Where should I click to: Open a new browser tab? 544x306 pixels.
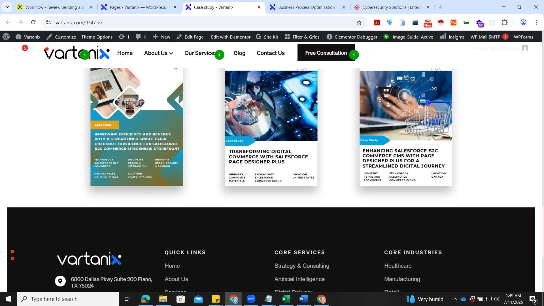point(441,7)
